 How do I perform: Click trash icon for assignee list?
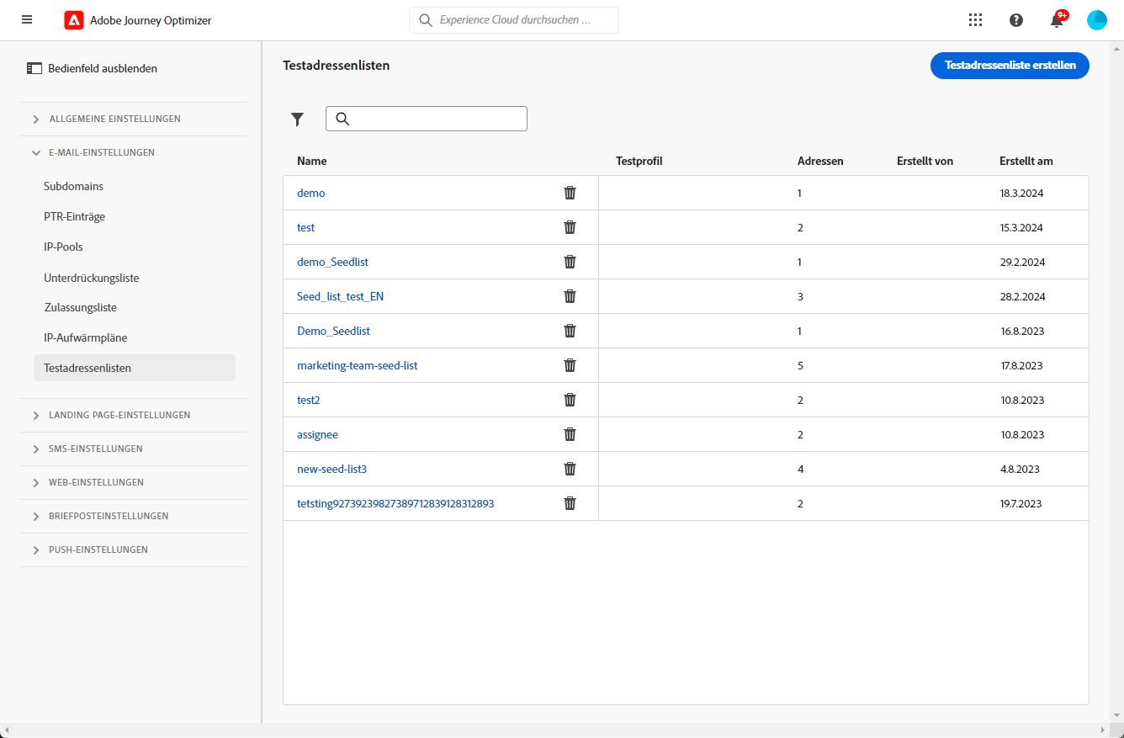(570, 434)
